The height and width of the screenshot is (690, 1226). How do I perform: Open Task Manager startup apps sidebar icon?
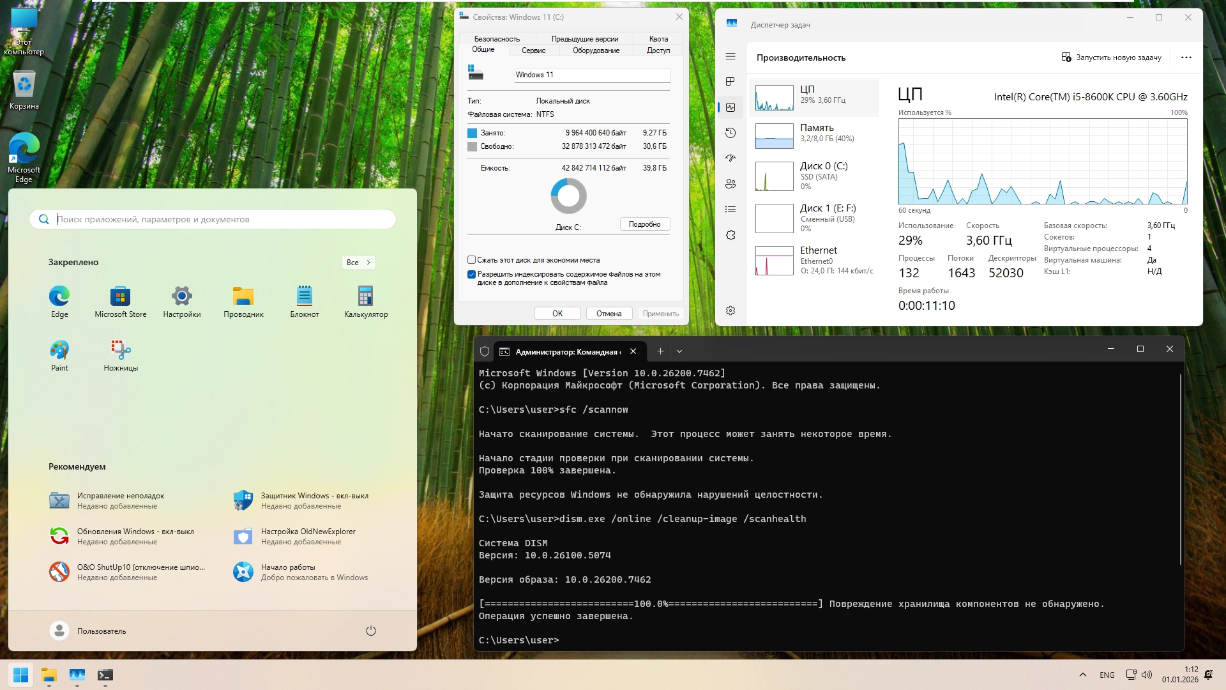coord(730,158)
